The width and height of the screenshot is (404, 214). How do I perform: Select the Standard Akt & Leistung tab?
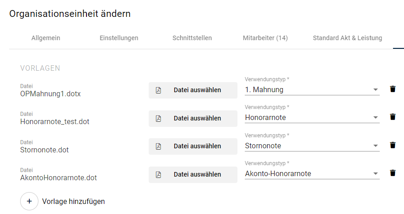(347, 38)
